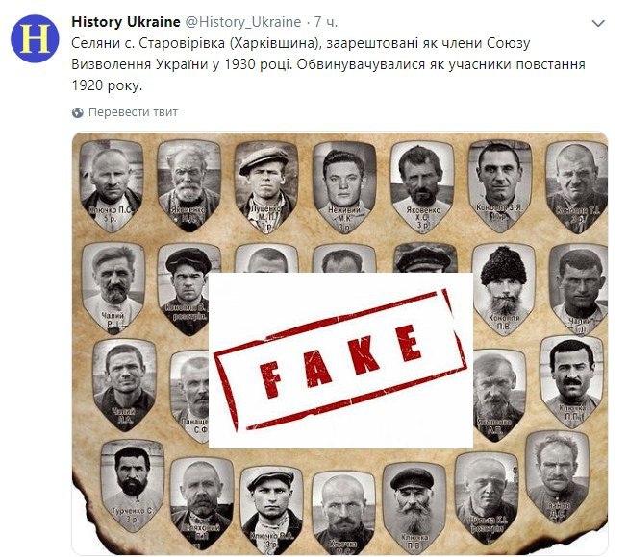This screenshot has height=557, width=628.
Task: Open the tweet options chevron menu
Action: (x=598, y=24)
